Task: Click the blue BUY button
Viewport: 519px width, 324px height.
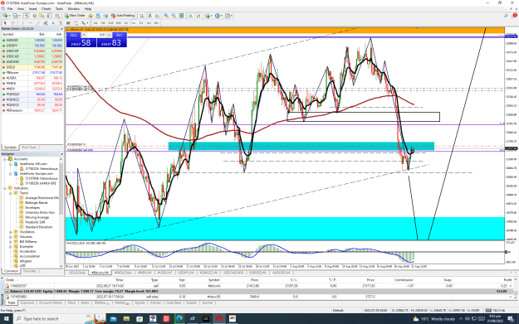Action: coord(119,35)
